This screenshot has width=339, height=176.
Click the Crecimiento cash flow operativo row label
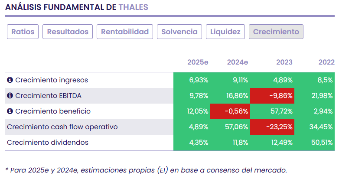click(62, 127)
